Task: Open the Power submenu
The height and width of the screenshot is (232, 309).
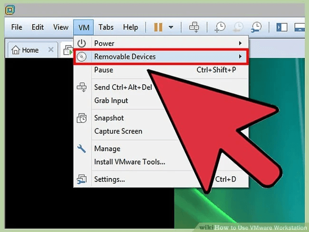Action: tap(161, 43)
